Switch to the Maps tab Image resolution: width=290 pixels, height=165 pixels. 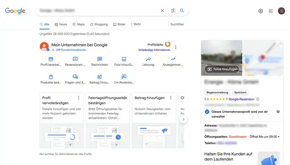tap(79, 24)
